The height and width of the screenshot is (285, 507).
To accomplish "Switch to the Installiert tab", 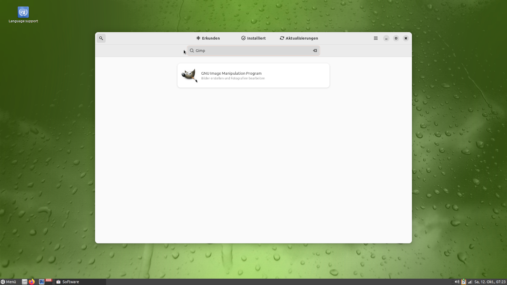I will click(253, 38).
